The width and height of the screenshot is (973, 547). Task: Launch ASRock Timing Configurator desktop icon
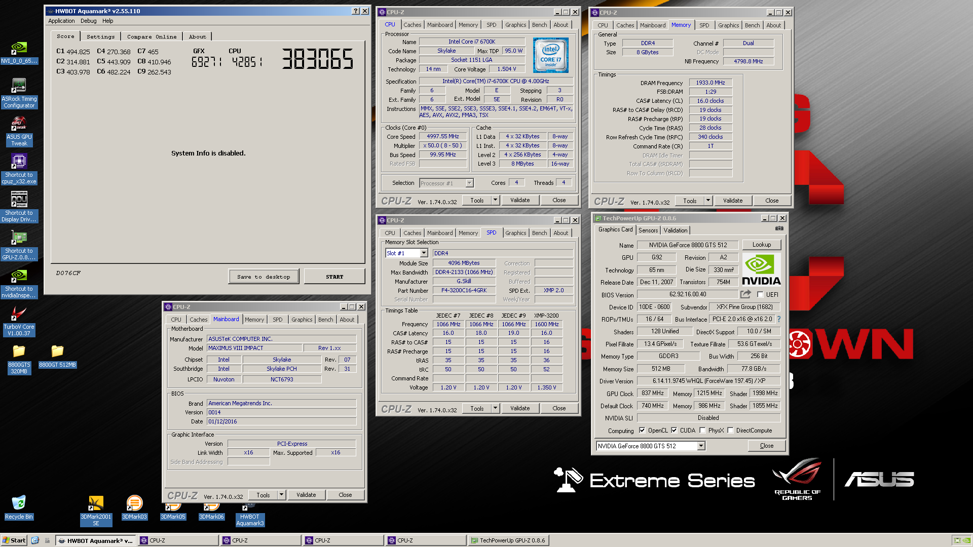point(19,93)
